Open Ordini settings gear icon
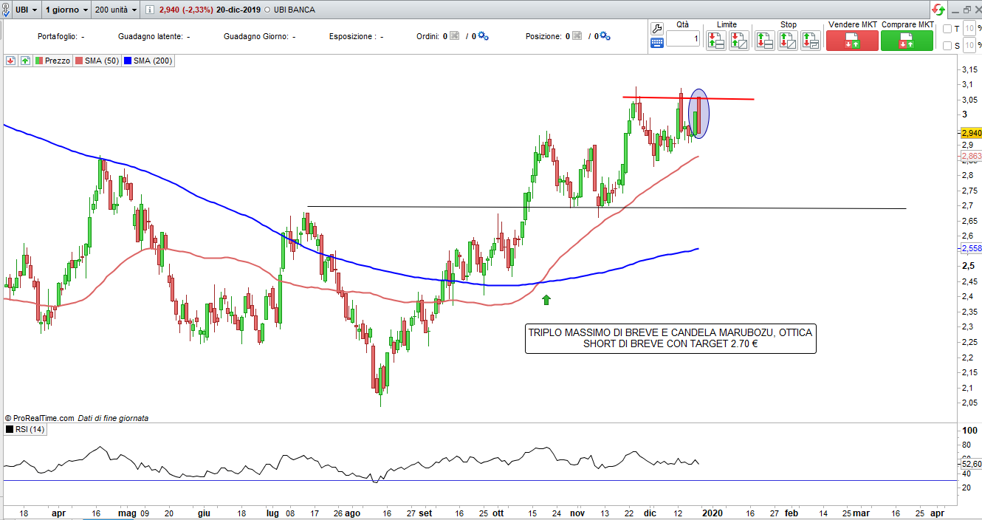 click(x=484, y=36)
